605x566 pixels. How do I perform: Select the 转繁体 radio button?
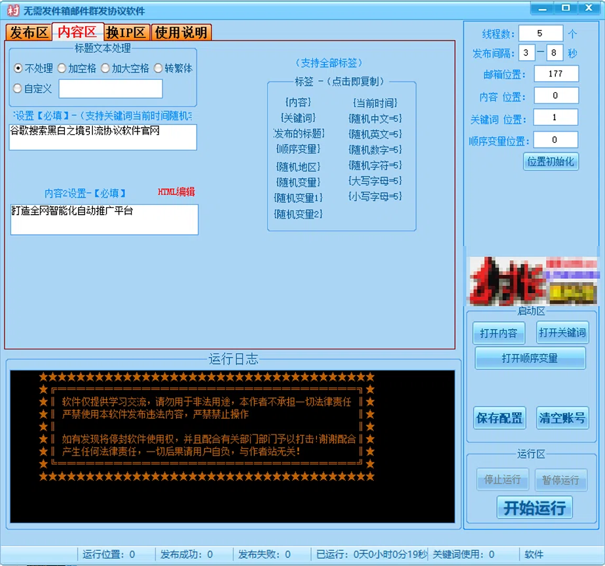[174, 68]
